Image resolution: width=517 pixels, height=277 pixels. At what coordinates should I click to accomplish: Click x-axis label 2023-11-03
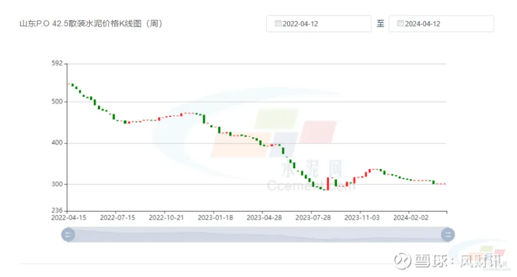[362, 218]
